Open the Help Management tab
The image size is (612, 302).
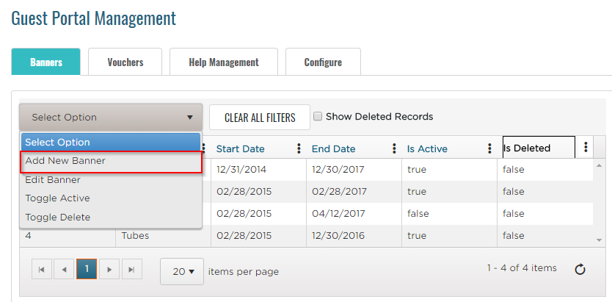coord(224,62)
